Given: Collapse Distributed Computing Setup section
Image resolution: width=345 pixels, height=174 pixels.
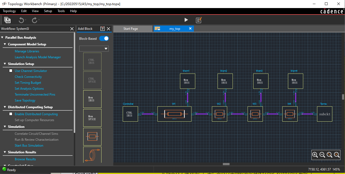Looking at the screenshot, I should [5, 107].
